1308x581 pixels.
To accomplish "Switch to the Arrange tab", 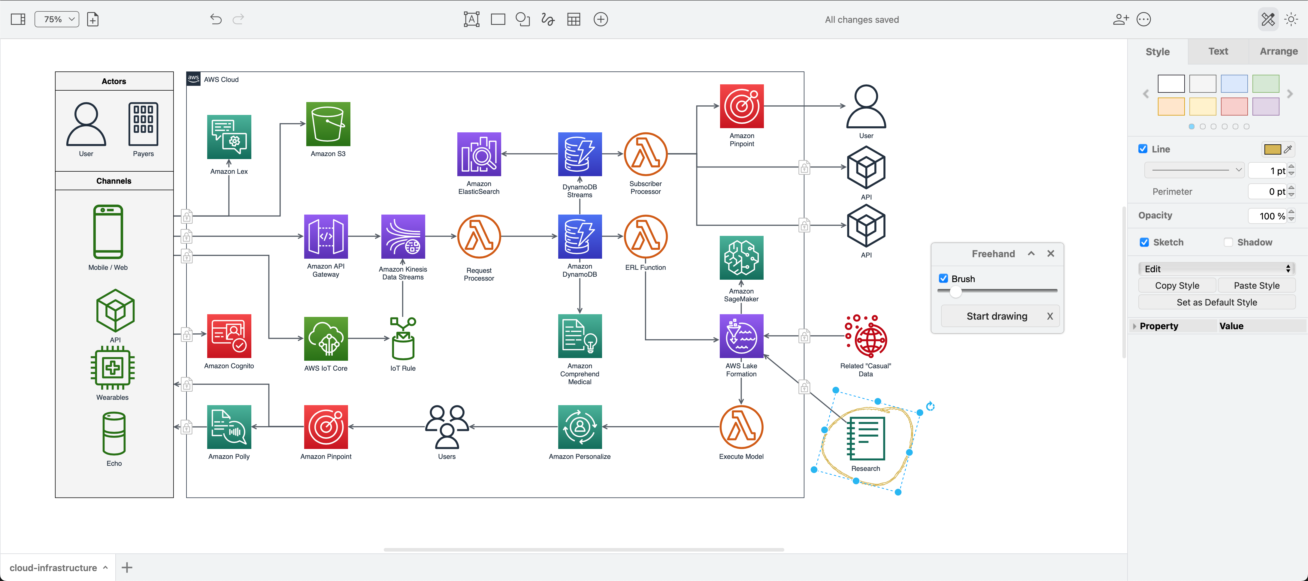I will pos(1279,51).
